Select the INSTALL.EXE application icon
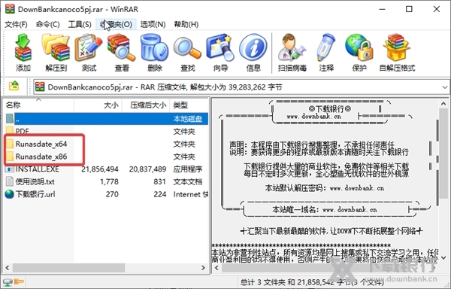This screenshot has height=289, width=451. tap(10, 169)
